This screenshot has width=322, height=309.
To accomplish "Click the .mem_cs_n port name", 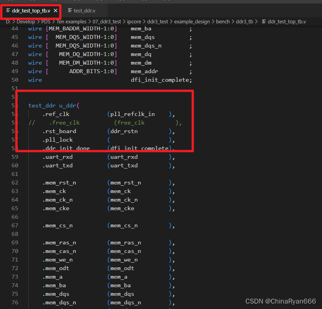I will [57, 225].
